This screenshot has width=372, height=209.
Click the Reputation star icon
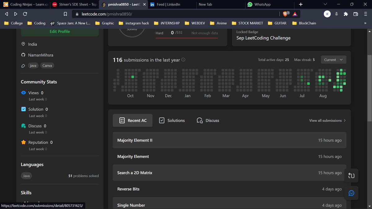[x=24, y=142]
